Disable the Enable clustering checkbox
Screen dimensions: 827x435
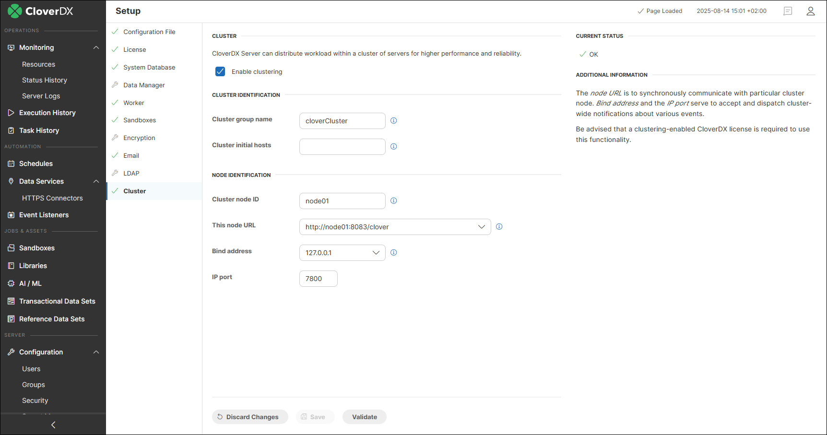[220, 71]
